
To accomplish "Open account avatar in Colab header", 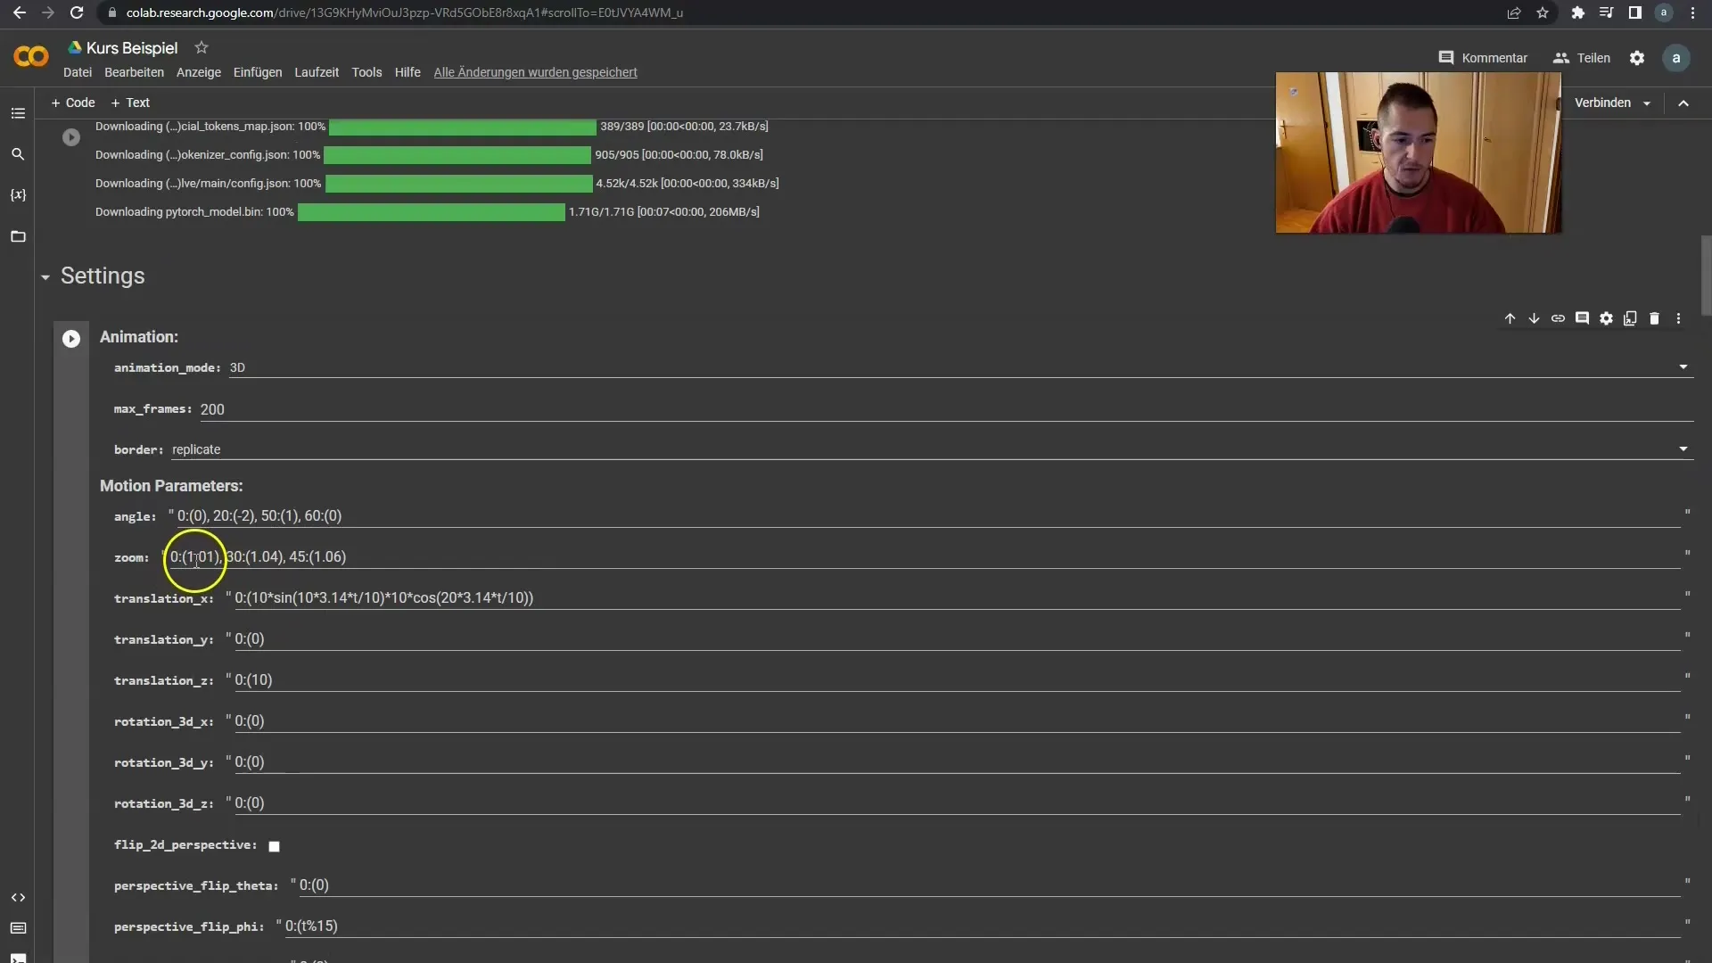I will coord(1676,58).
